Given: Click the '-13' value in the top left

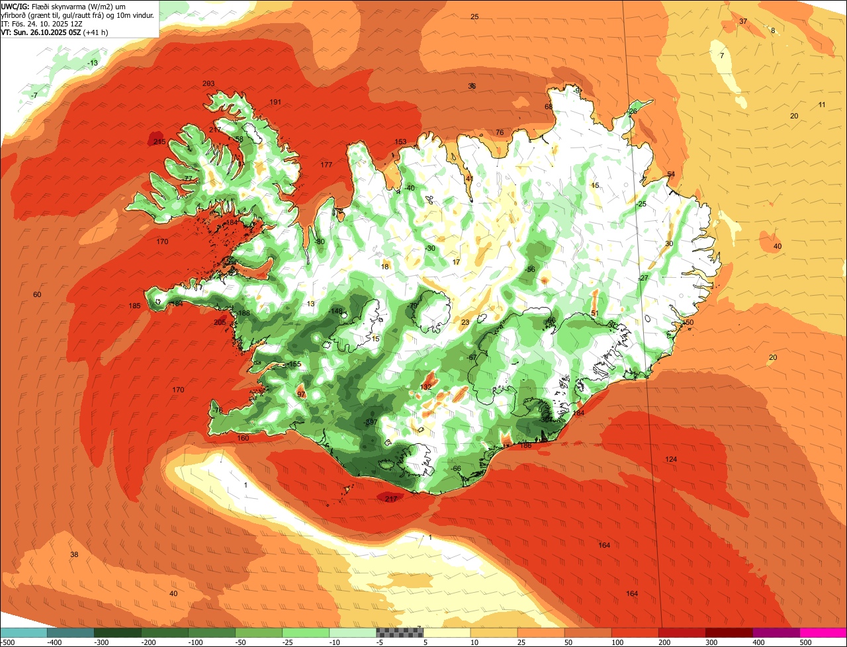Looking at the screenshot, I should (93, 63).
